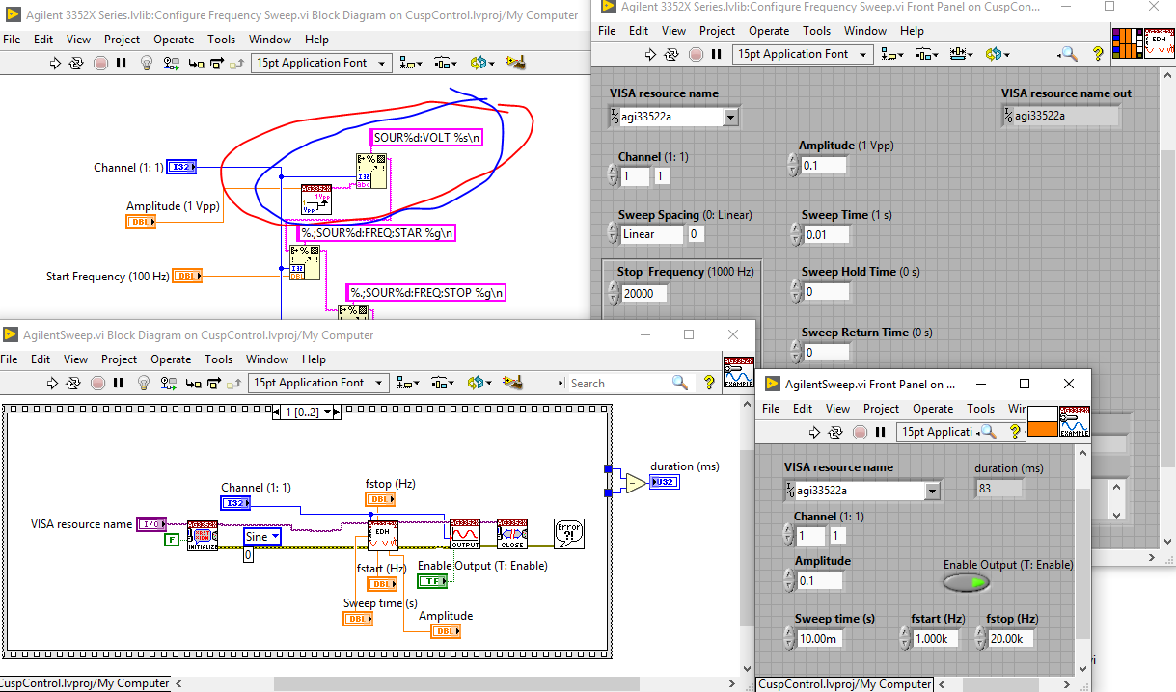Click Clean Up Diagram in top block diagram toolbar
This screenshot has width=1176, height=692.
pos(515,63)
